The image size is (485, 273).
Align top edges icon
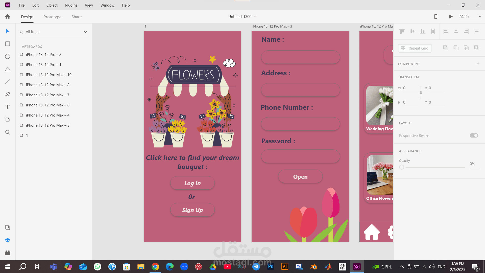(402, 31)
